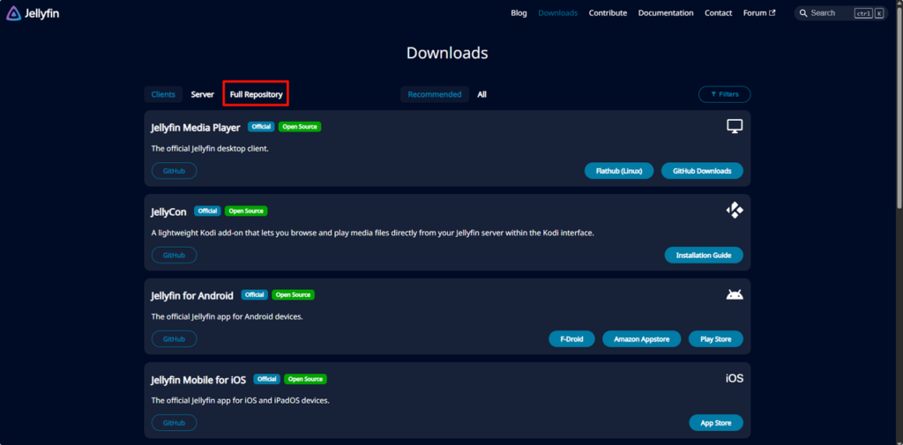
Task: Switch to the Full Repository tab
Action: click(256, 94)
